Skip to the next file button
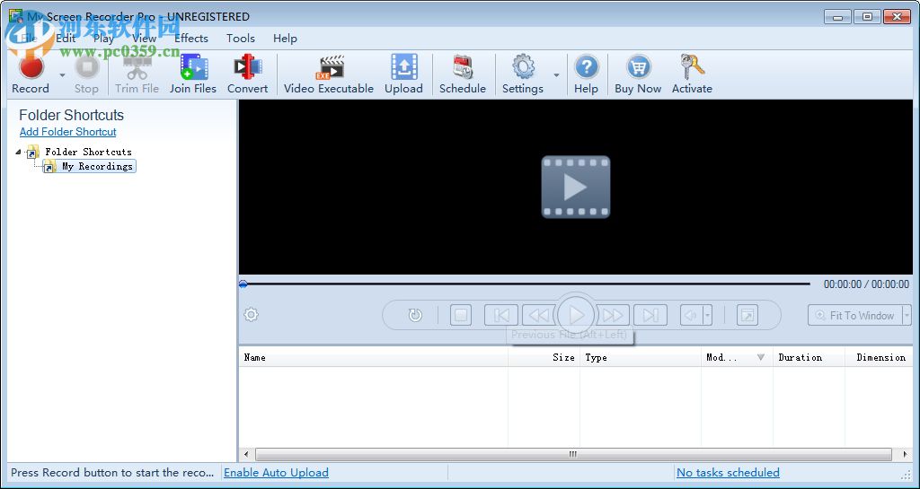The image size is (920, 489). point(650,315)
